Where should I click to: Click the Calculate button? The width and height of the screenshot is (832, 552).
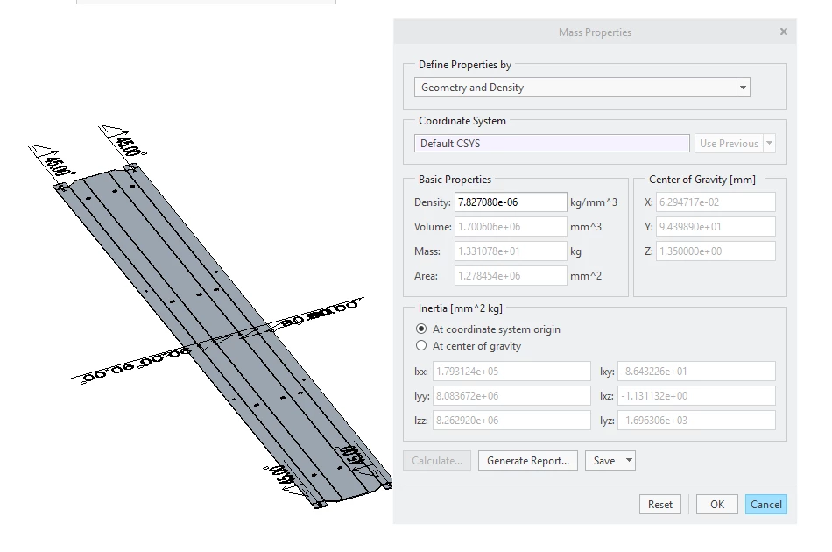click(437, 461)
